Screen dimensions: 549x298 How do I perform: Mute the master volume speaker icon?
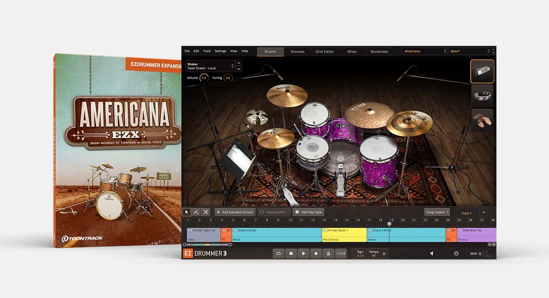(x=432, y=253)
